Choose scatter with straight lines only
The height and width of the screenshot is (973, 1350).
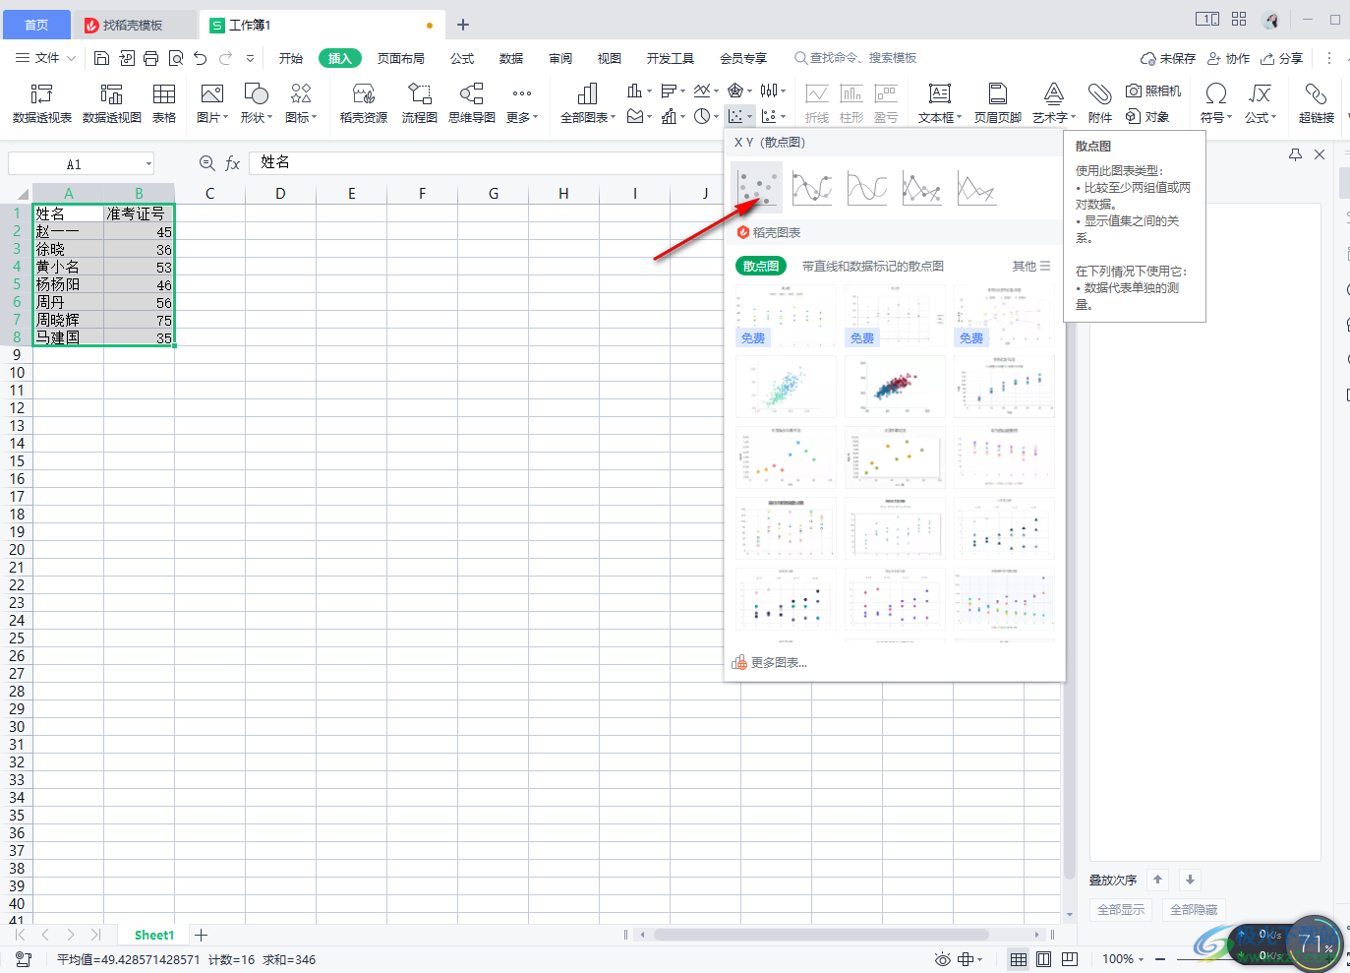pos(977,187)
